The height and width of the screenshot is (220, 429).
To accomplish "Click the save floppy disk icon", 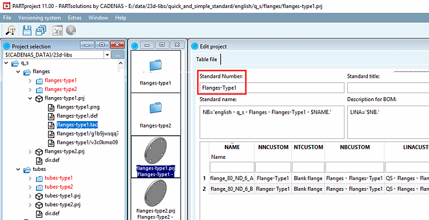I will pos(27,30).
